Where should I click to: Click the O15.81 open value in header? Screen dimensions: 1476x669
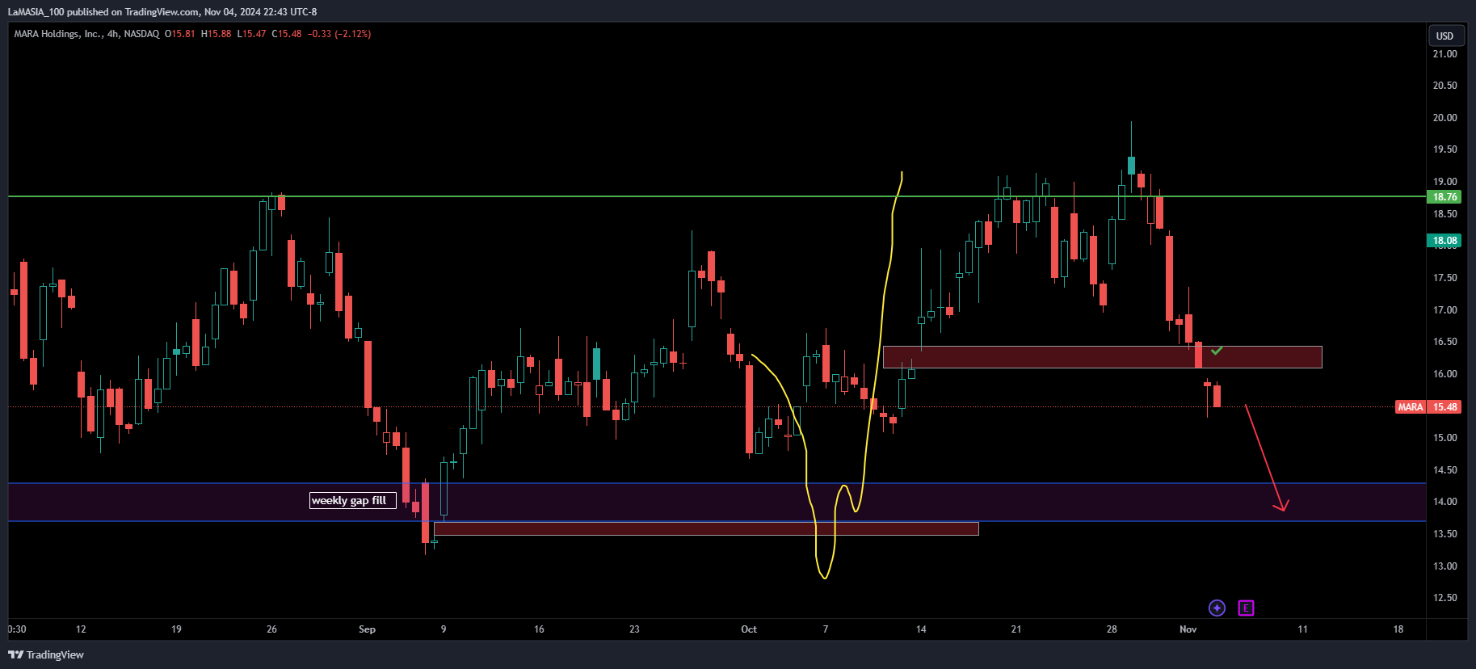pos(179,34)
